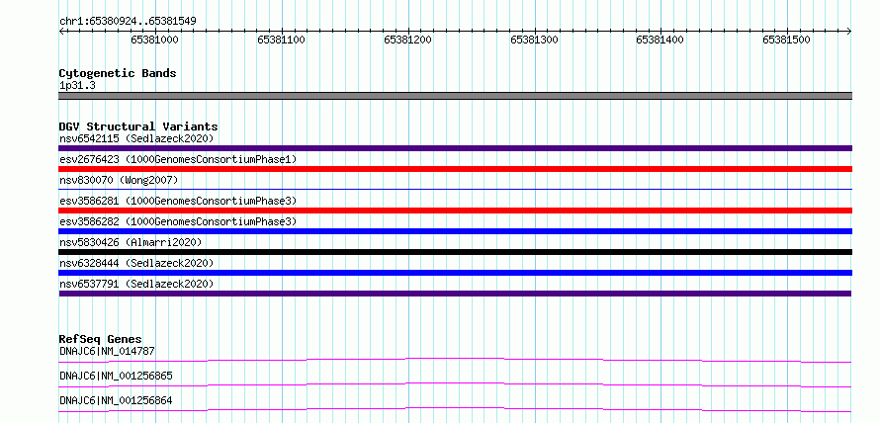Click the black bar under nsv5830426
The height and width of the screenshot is (423, 880).
pos(455,252)
